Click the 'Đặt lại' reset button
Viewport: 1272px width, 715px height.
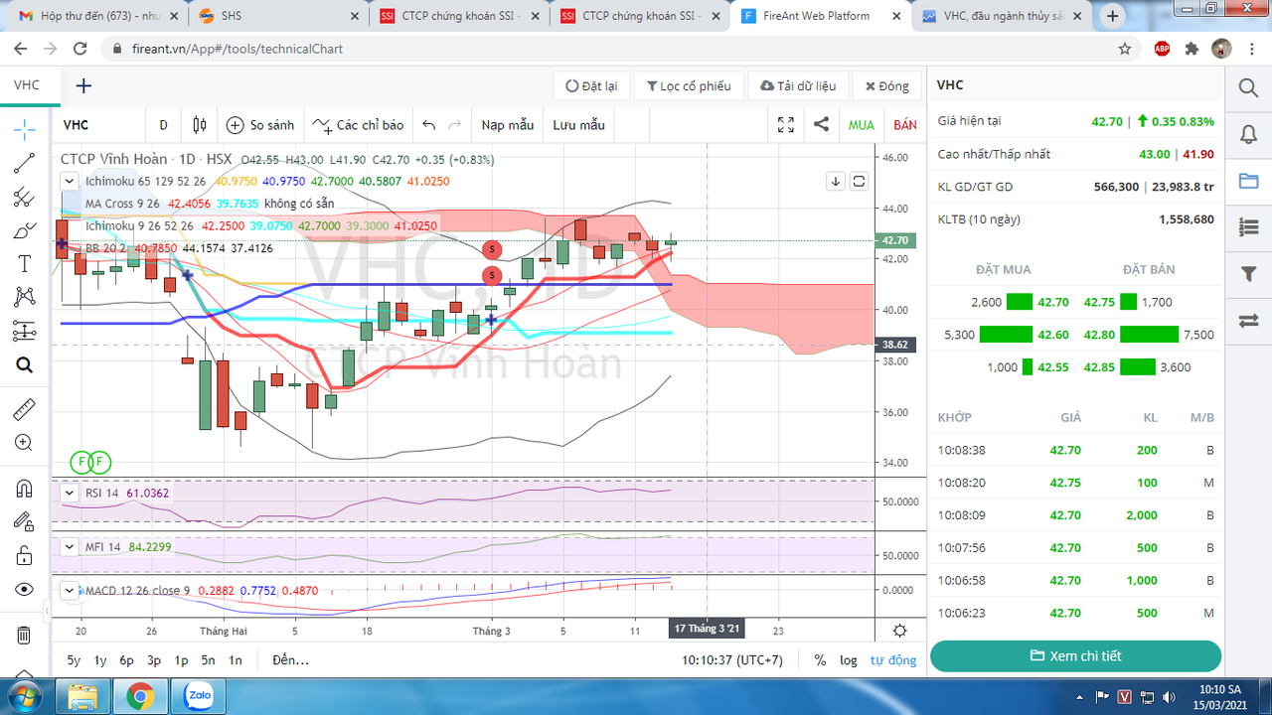[591, 86]
